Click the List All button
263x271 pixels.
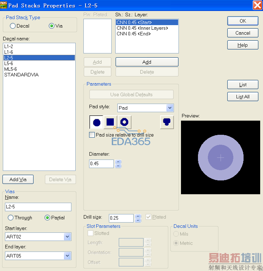243,97
